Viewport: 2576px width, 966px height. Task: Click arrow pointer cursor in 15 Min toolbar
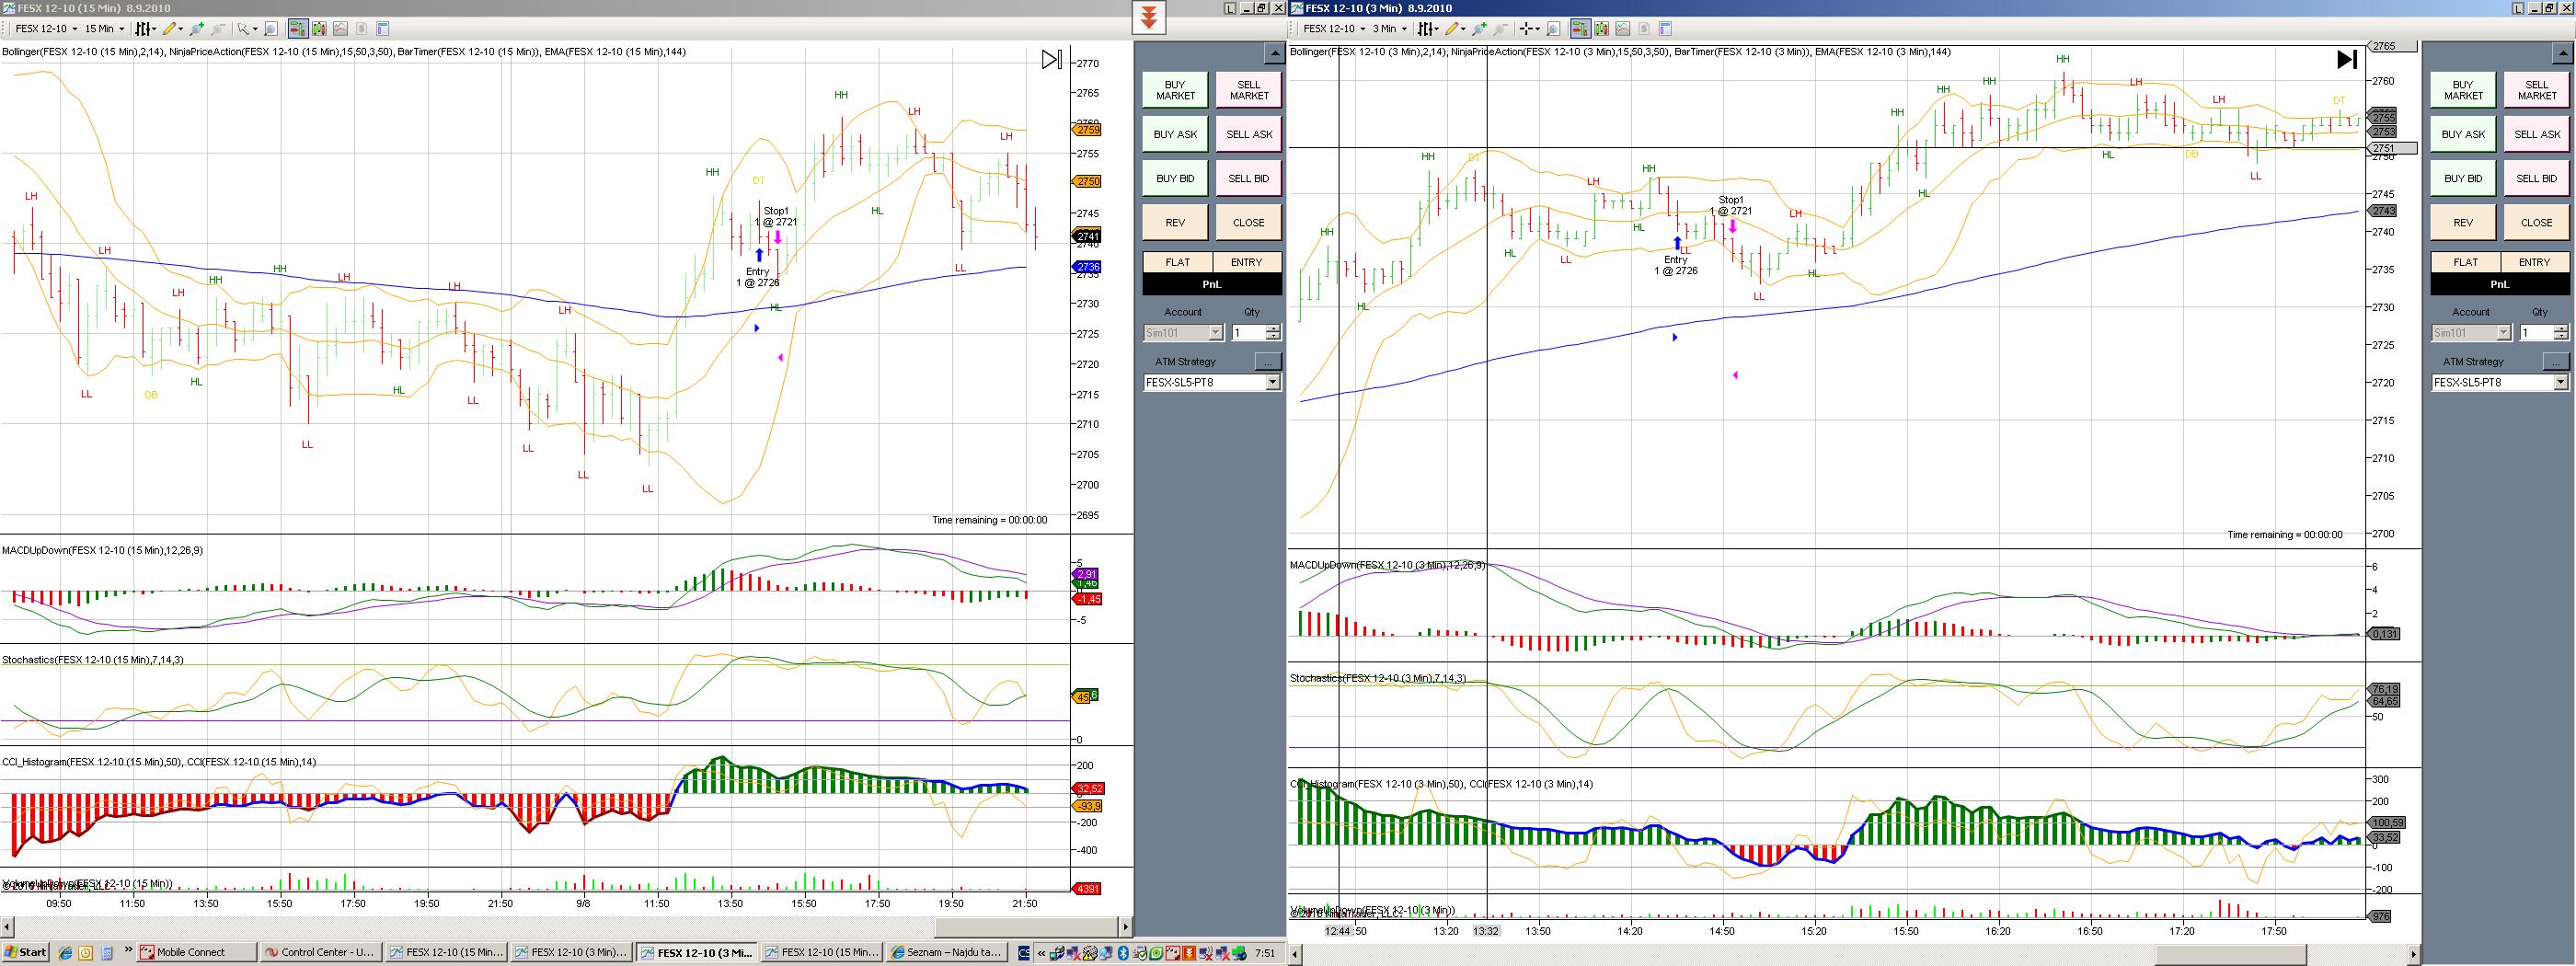pos(242,29)
